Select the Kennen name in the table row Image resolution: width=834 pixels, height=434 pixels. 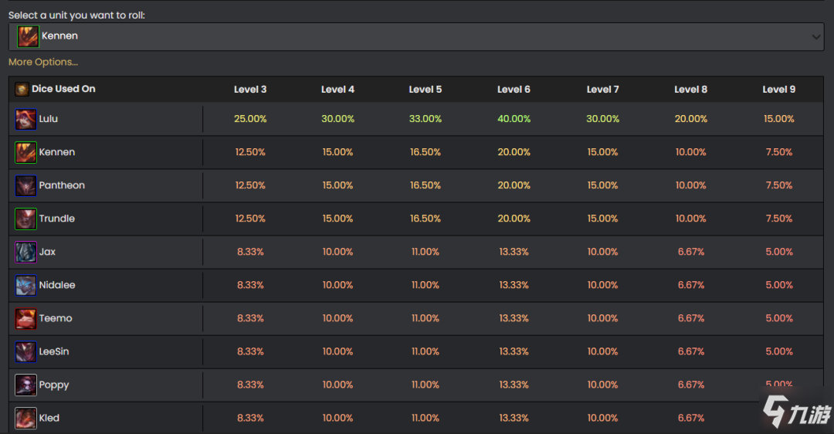click(x=57, y=152)
